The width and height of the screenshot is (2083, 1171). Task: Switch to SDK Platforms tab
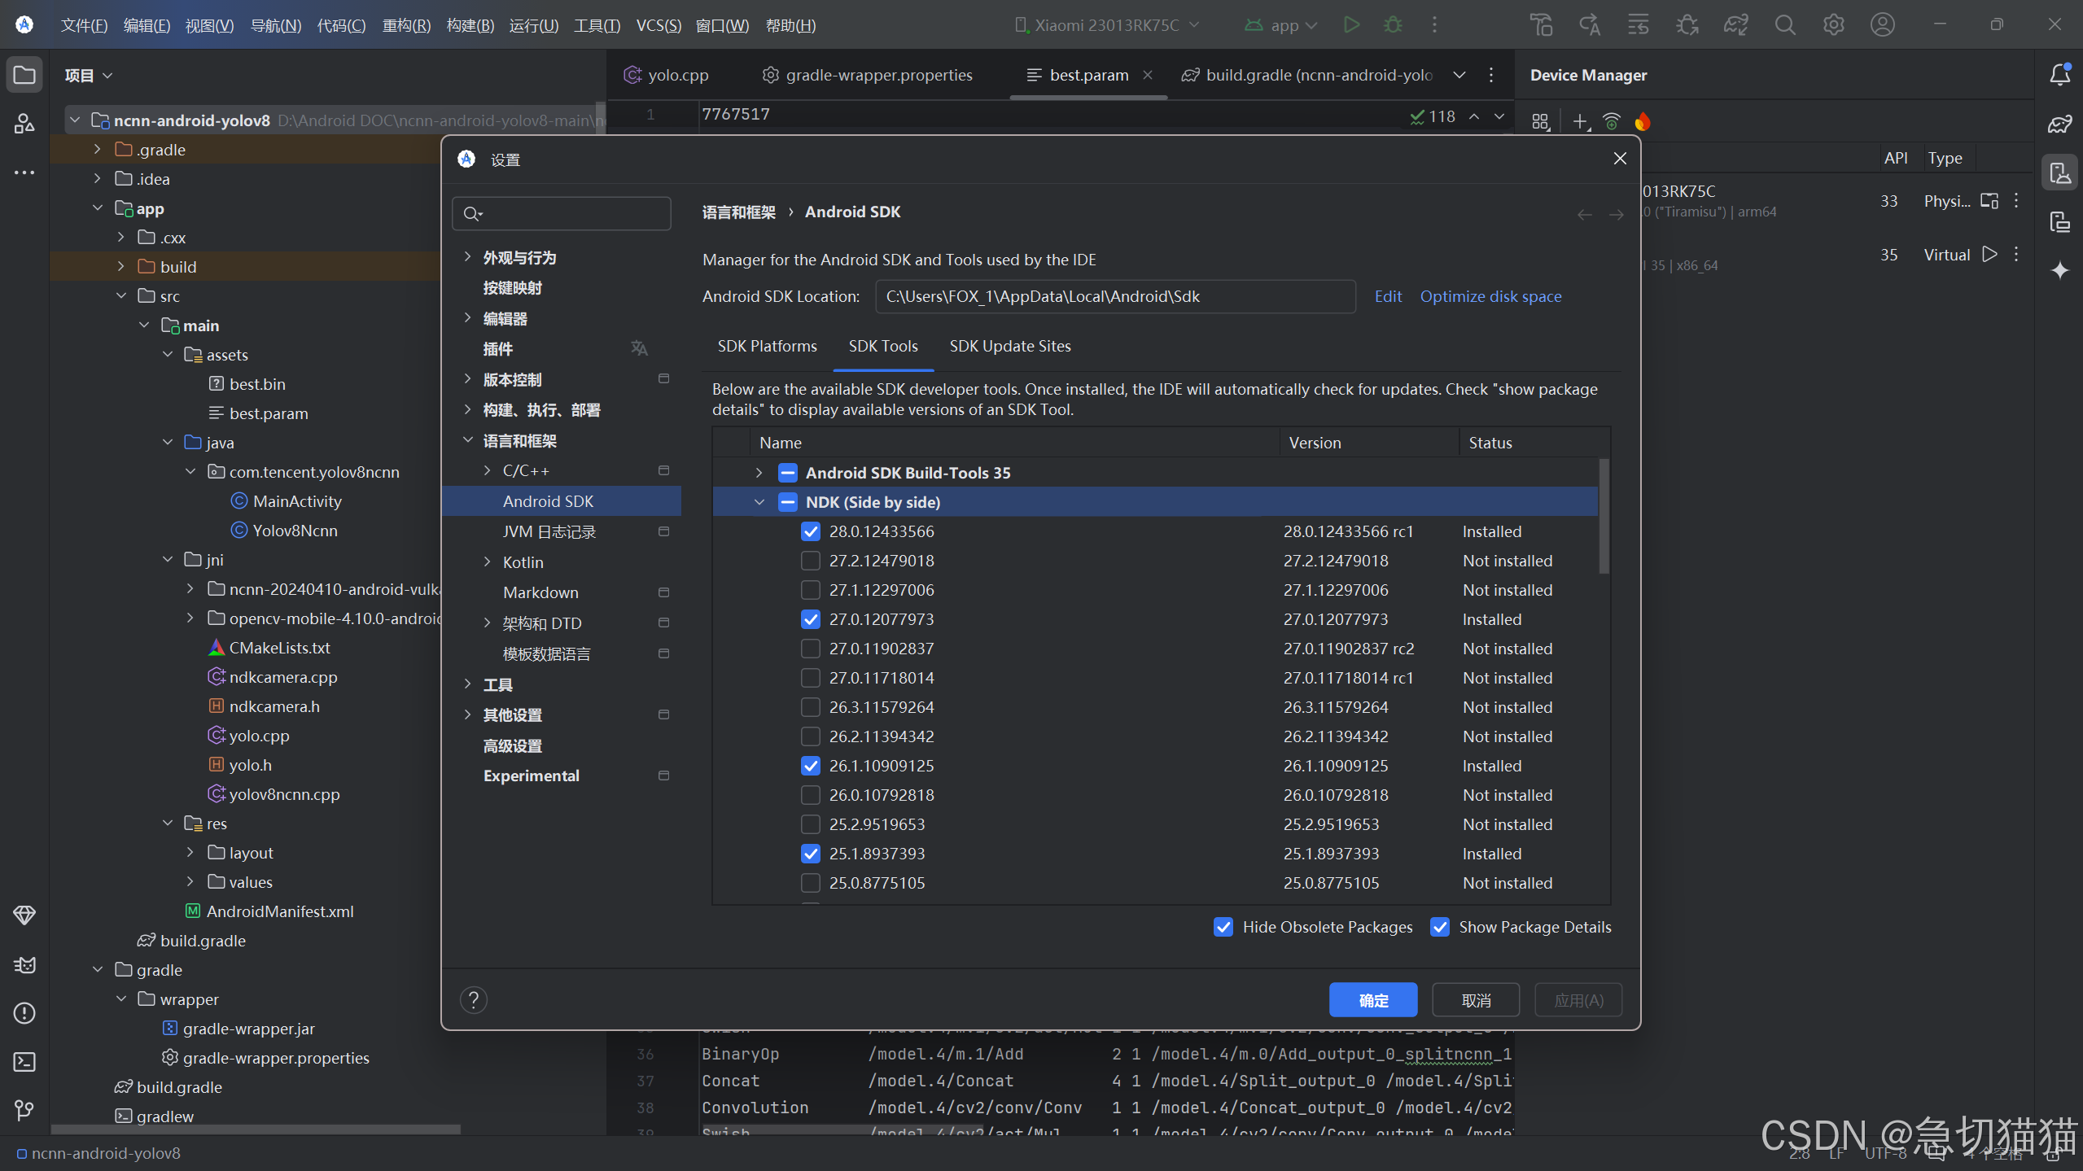(767, 346)
